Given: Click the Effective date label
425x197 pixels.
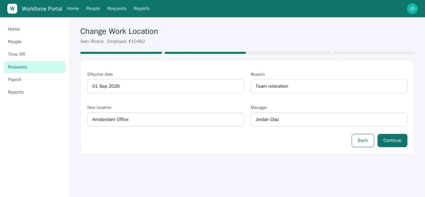Looking at the screenshot, I should pos(100,74).
